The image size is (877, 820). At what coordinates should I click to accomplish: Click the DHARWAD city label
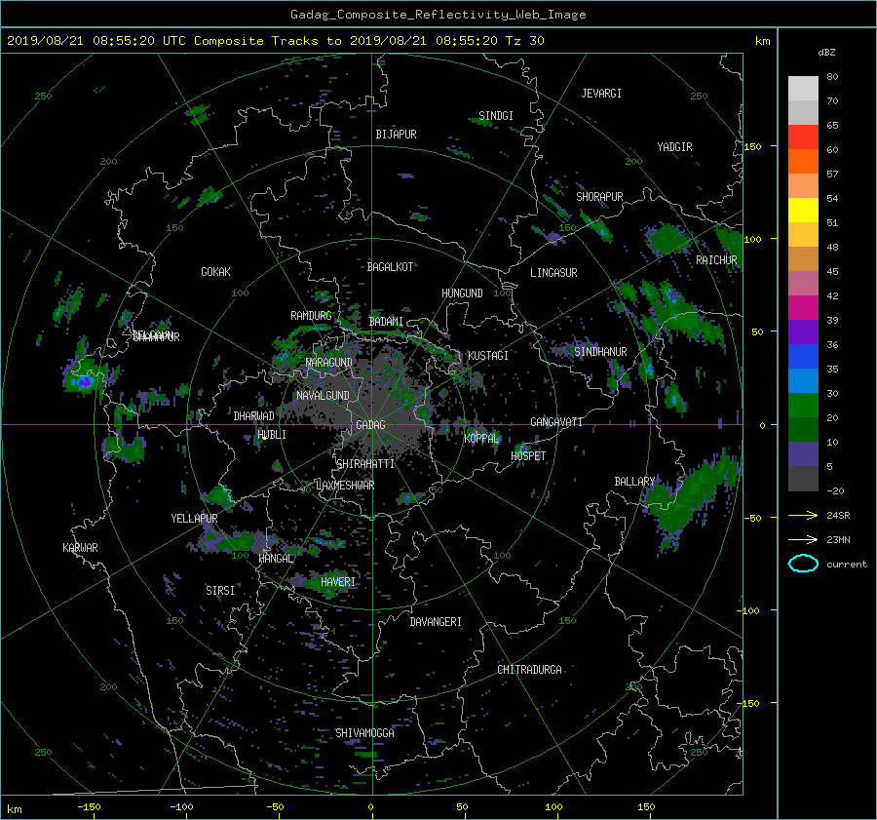click(x=253, y=416)
